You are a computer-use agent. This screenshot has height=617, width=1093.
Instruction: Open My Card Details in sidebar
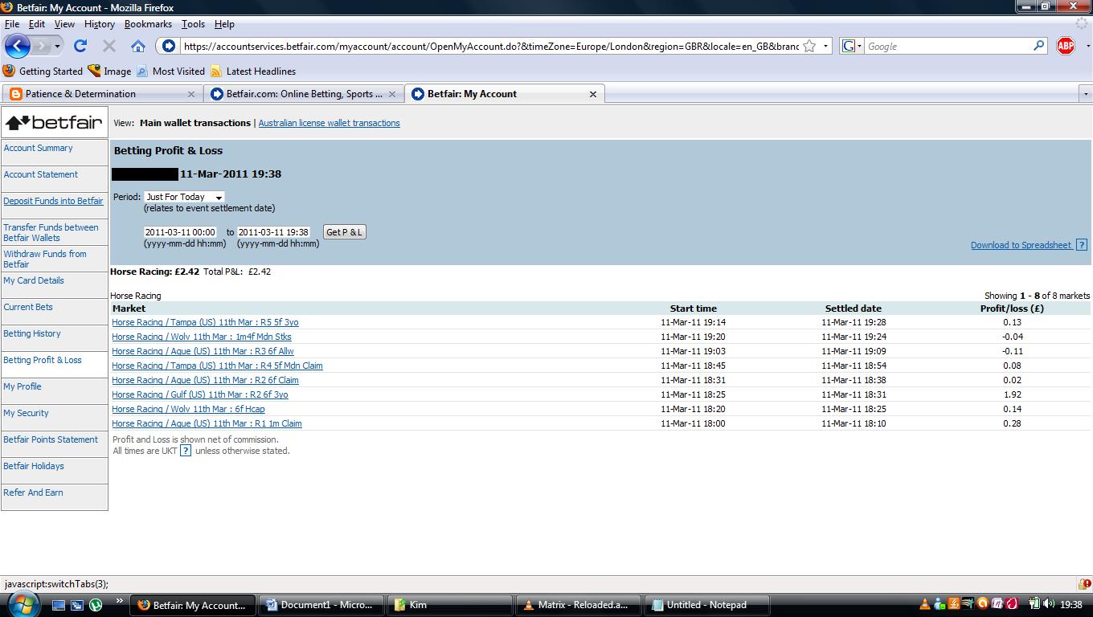click(34, 280)
